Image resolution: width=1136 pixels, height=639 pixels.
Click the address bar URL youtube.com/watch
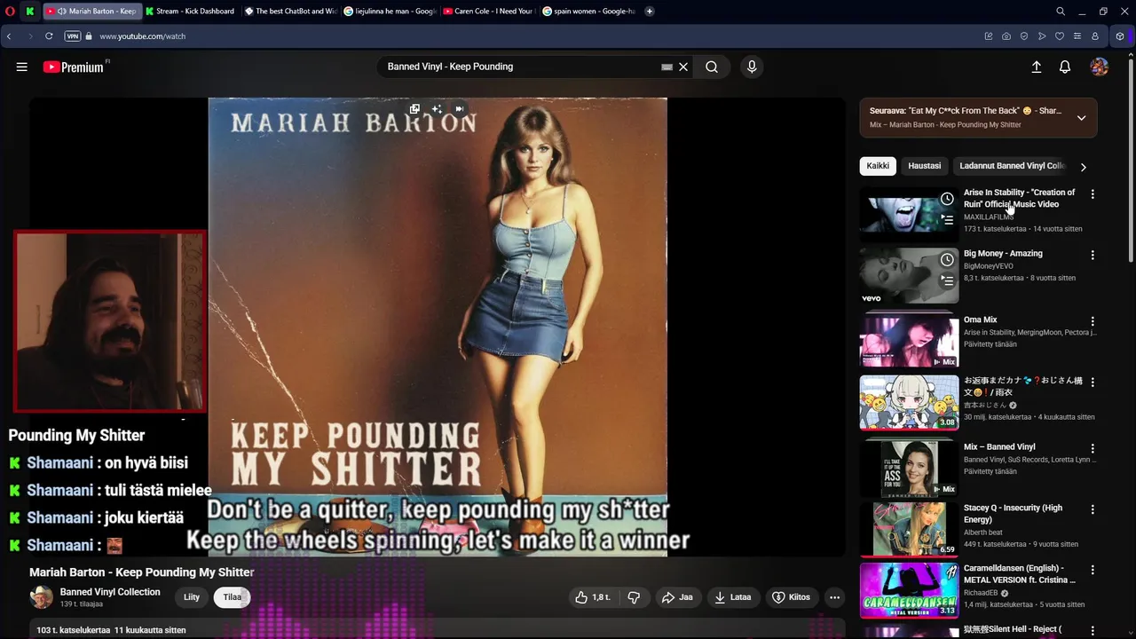click(142, 36)
